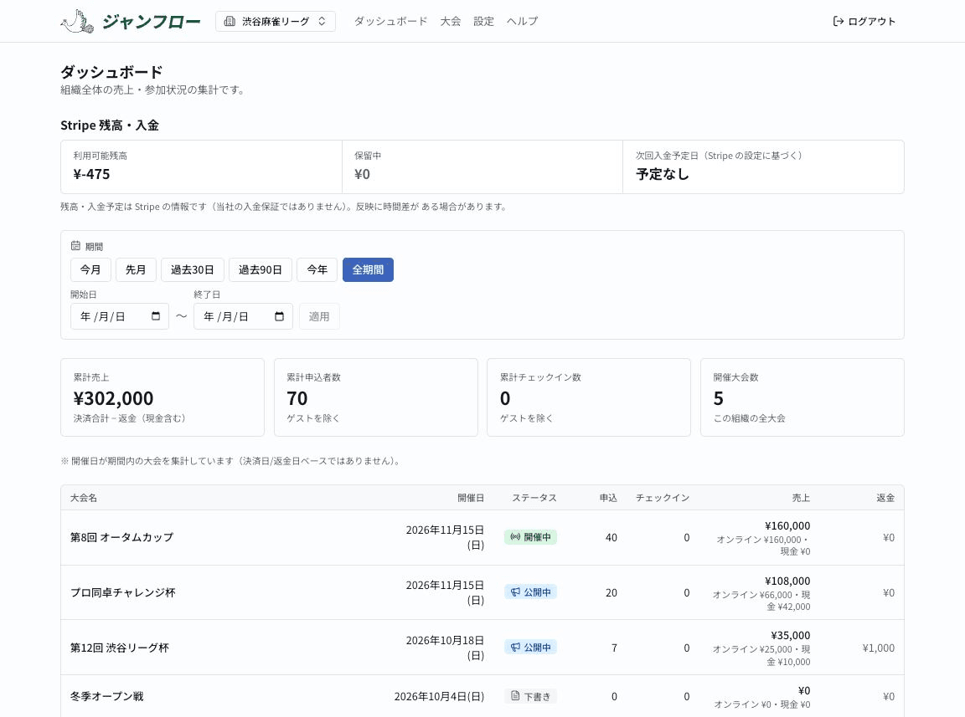Click the ¥160,000 sales amount
The image size is (965, 717).
787,525
